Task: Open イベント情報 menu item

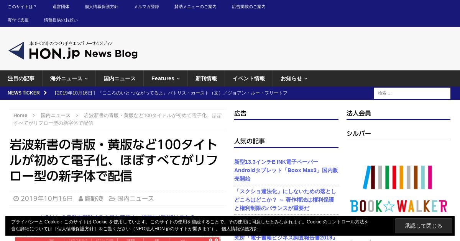Action: click(x=249, y=78)
